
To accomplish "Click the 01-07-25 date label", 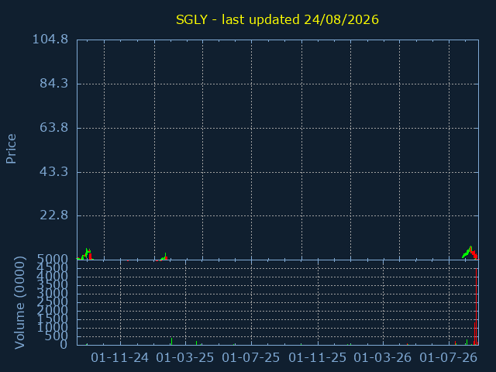I will (x=251, y=358).
